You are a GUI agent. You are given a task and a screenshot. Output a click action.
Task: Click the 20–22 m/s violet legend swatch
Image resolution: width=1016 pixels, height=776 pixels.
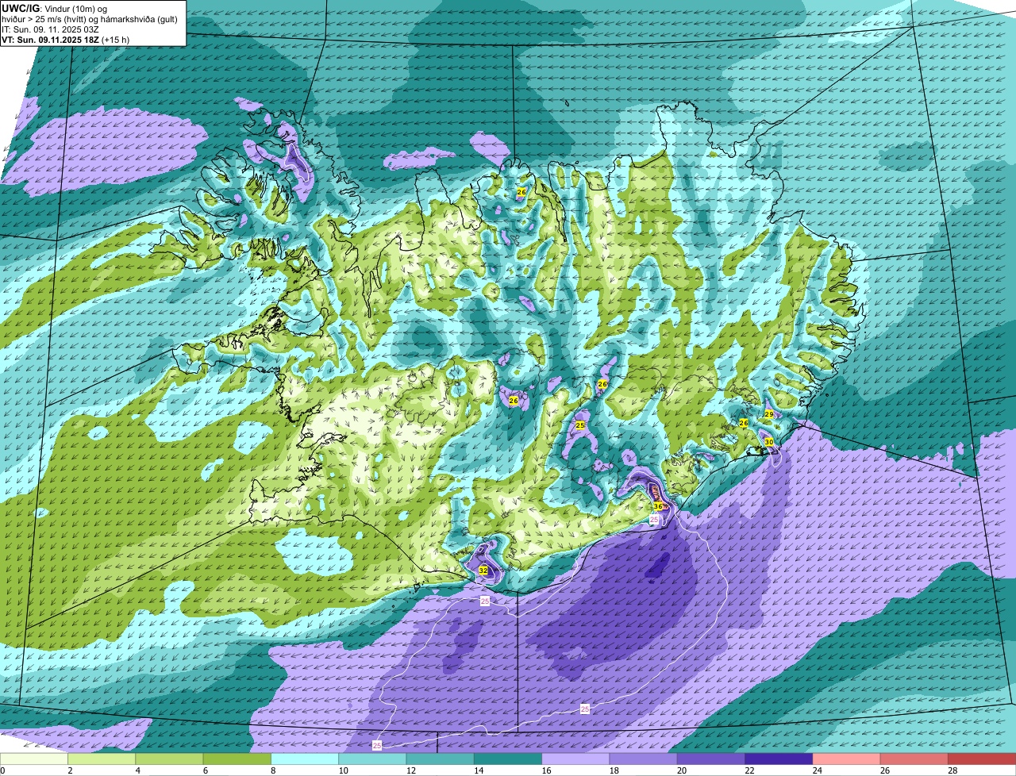pyautogui.click(x=711, y=759)
